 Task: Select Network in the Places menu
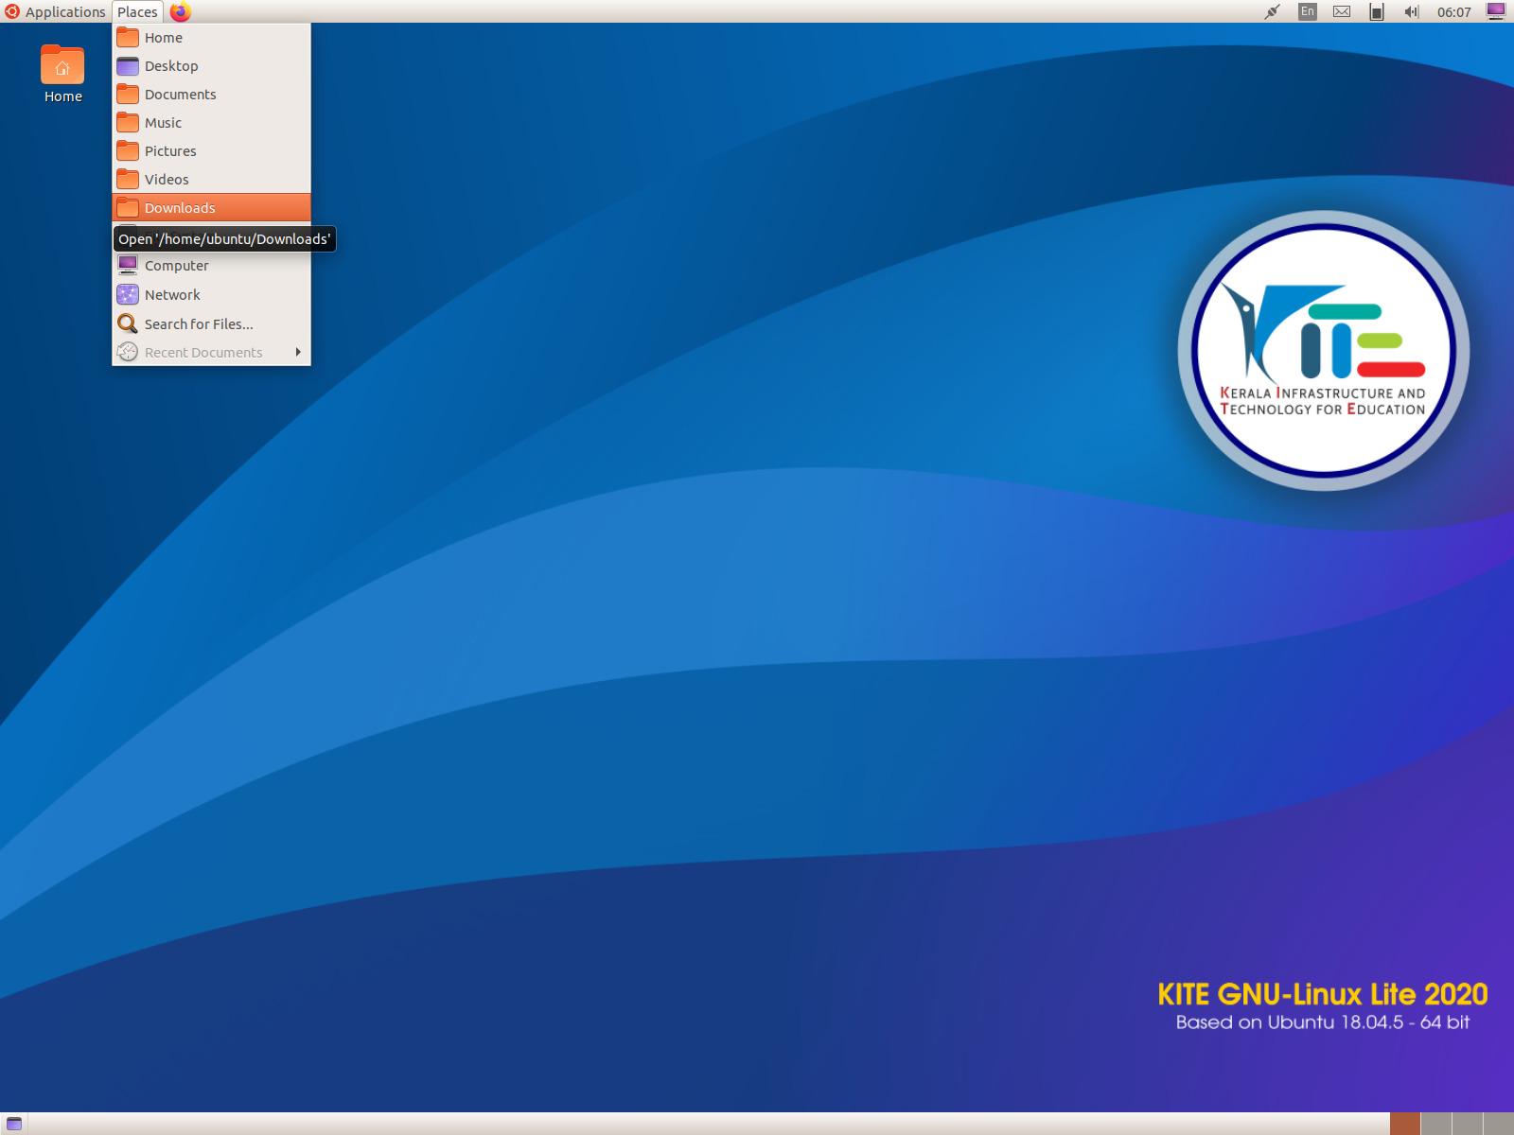tap(172, 294)
